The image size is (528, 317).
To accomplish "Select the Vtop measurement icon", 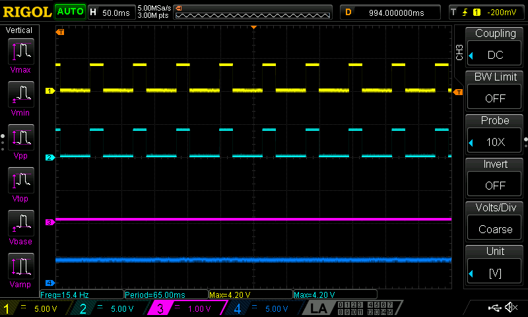I will click(21, 180).
